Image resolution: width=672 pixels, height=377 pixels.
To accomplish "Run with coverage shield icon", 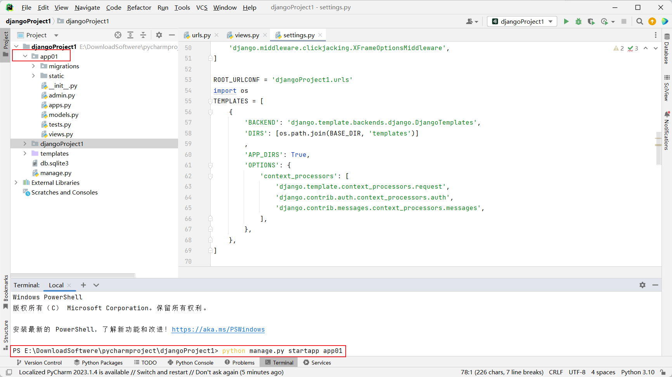I will pyautogui.click(x=591, y=21).
